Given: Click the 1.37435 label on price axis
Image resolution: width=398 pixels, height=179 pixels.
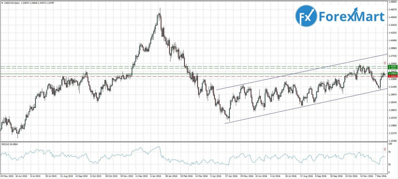Looking at the screenshot, I should coord(393,56).
